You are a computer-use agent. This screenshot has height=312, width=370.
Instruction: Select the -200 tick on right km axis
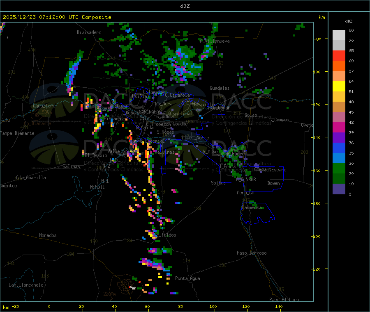316,236
